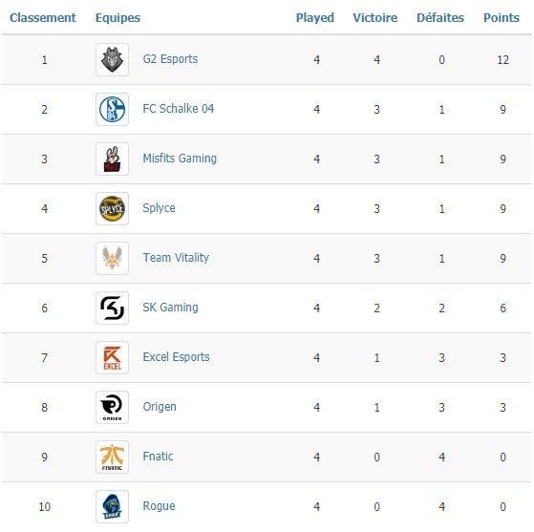This screenshot has height=532, width=534.
Task: Select the Défaites column header
Action: click(440, 18)
